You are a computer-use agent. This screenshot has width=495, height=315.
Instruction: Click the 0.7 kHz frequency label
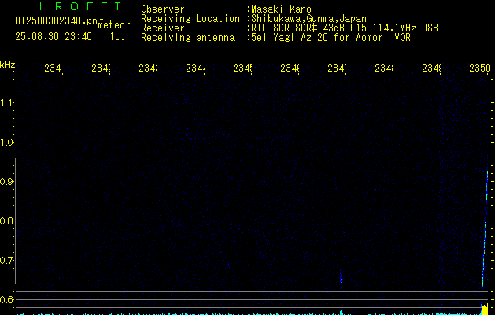(6, 261)
